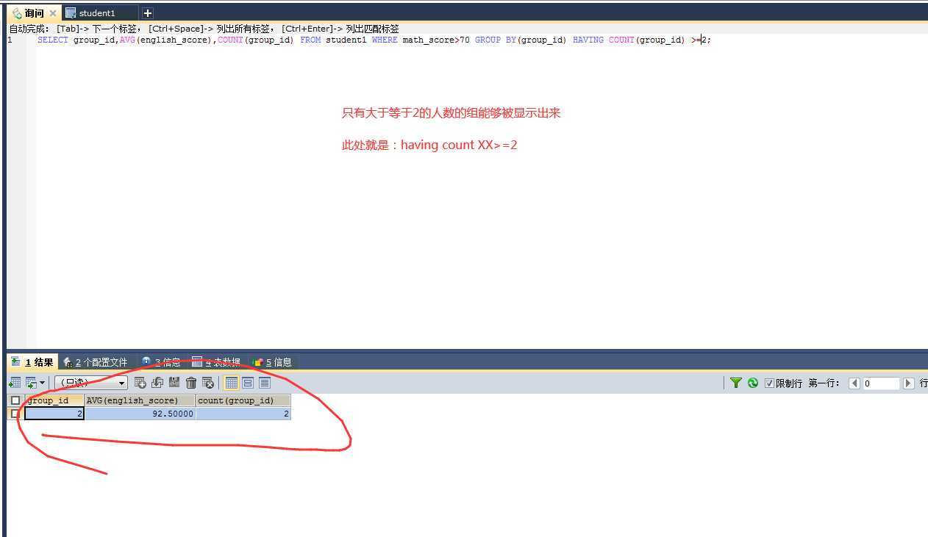Switch to form view mode

248,383
